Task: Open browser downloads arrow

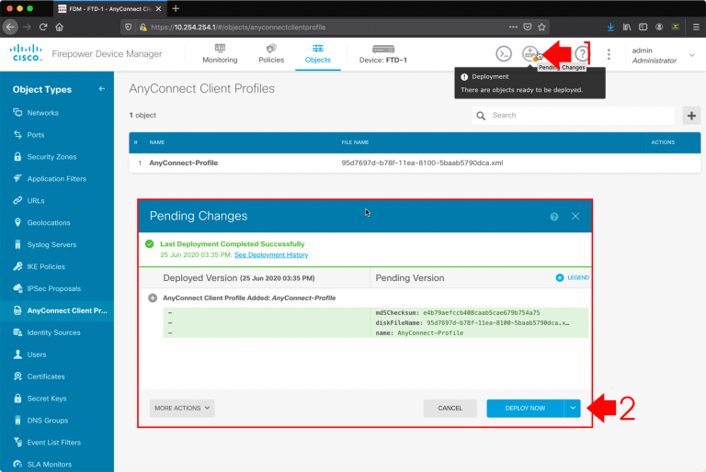Action: tap(610, 27)
